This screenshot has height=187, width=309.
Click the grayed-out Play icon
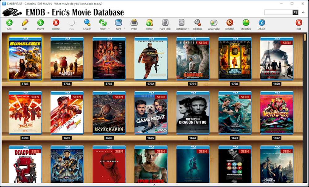coord(72,22)
